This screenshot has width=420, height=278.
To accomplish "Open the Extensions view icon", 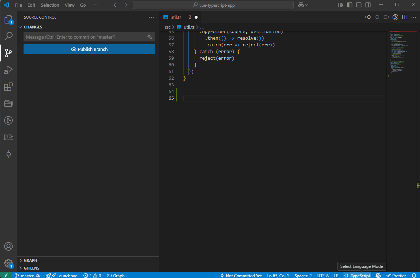I will click(8, 87).
